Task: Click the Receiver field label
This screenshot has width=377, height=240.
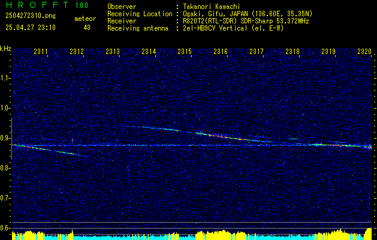Action: (x=122, y=21)
